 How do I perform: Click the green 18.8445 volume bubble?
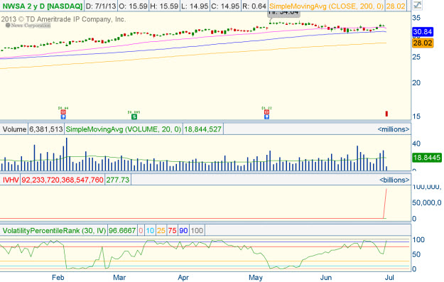point(427,158)
